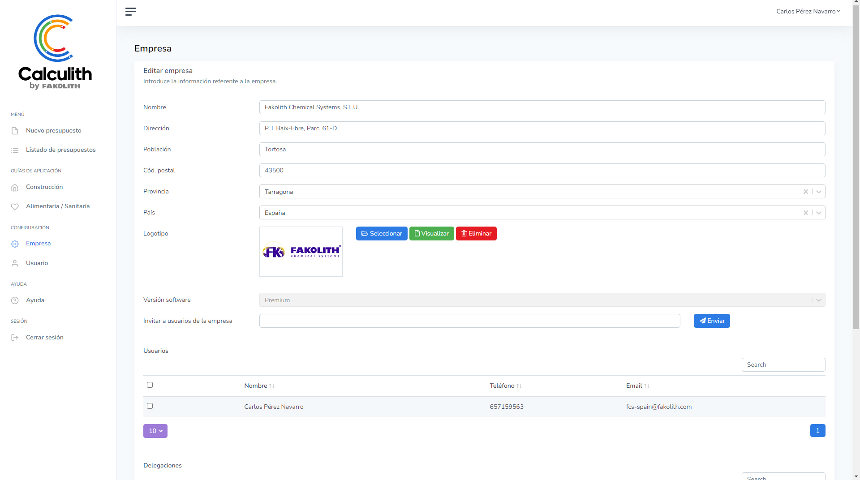Clear the Provincia selection with X icon
This screenshot has height=480, width=860.
[x=805, y=192]
